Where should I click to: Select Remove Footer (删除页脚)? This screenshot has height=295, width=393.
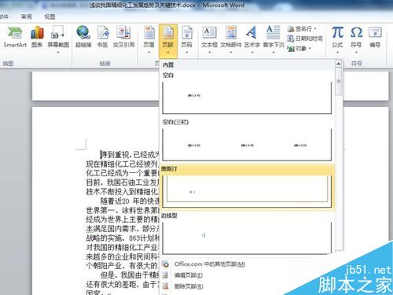[189, 286]
